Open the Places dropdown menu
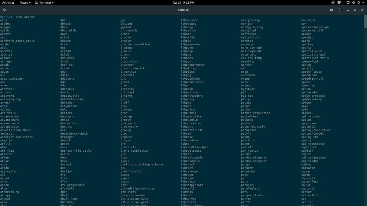Image resolution: width=367 pixels, height=206 pixels. [x=25, y=2]
